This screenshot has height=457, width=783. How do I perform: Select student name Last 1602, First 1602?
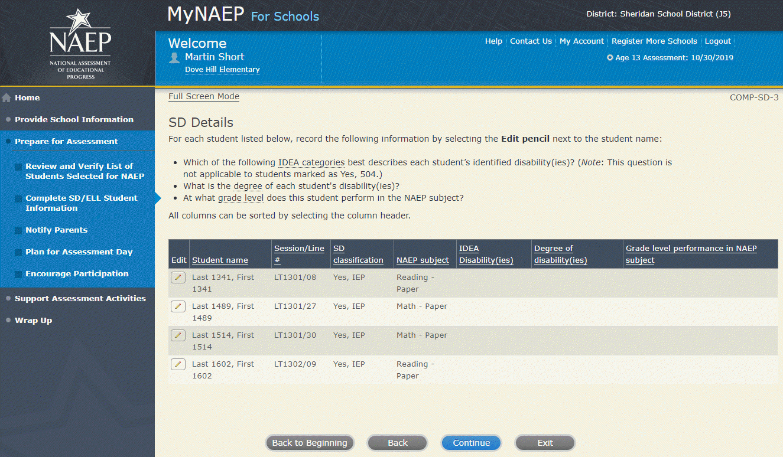tap(223, 370)
